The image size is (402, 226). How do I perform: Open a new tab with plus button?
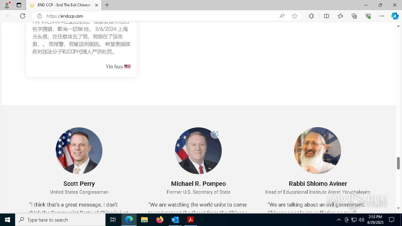point(107,5)
